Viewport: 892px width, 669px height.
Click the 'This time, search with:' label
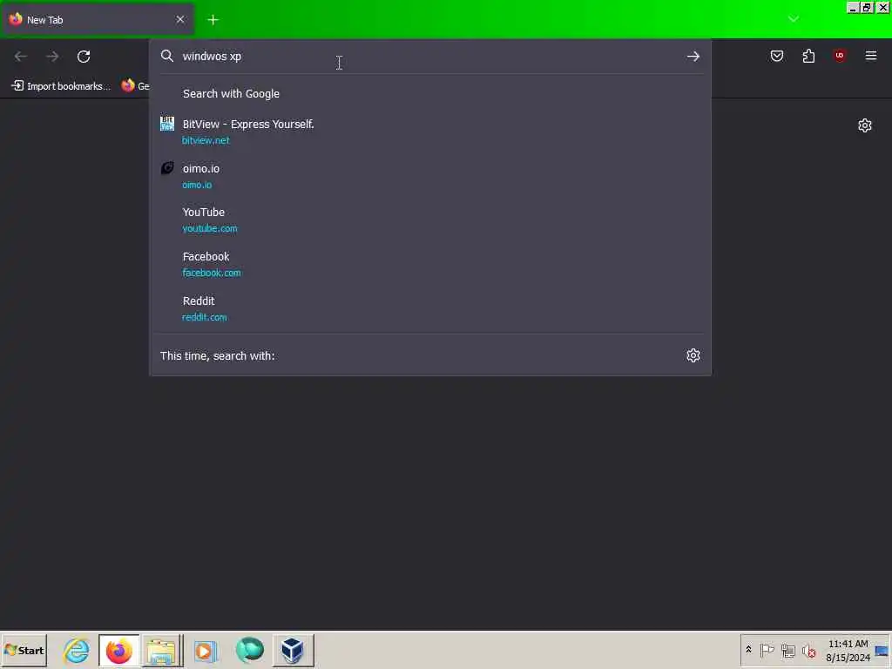[x=217, y=355]
